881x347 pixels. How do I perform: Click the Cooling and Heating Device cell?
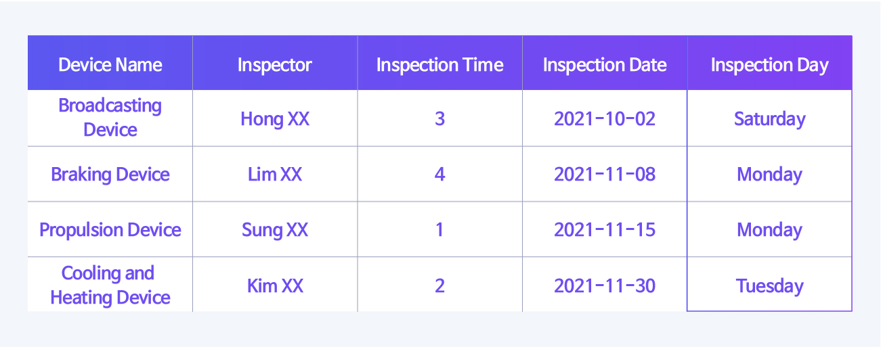tap(110, 285)
